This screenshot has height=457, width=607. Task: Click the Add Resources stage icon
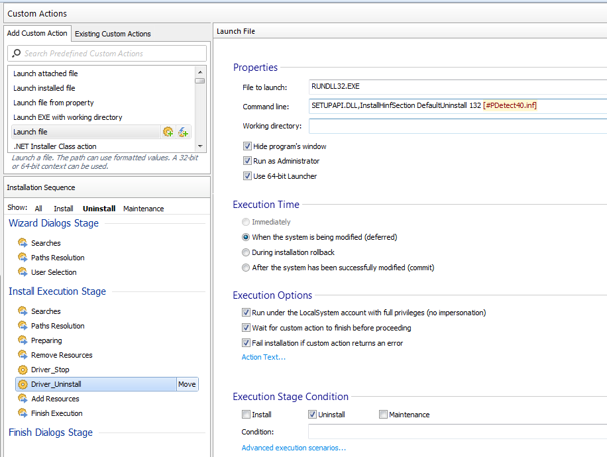(23, 399)
